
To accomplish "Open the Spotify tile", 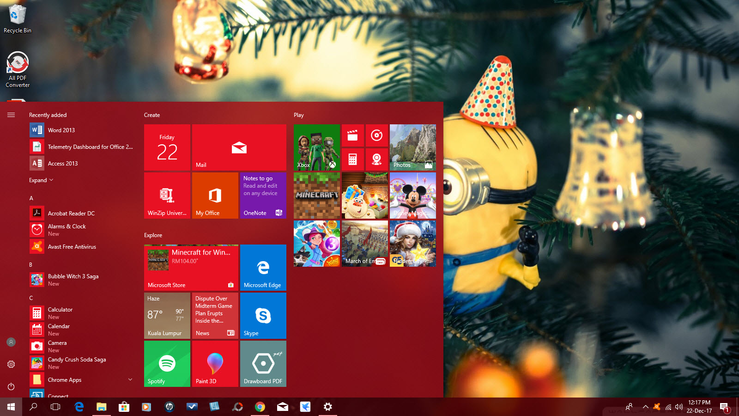I will point(167,364).
